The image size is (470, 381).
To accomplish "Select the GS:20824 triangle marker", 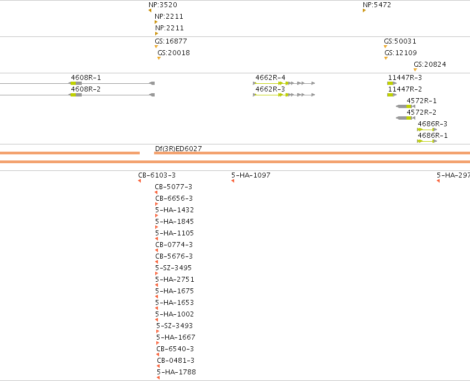I will pyautogui.click(x=415, y=69).
